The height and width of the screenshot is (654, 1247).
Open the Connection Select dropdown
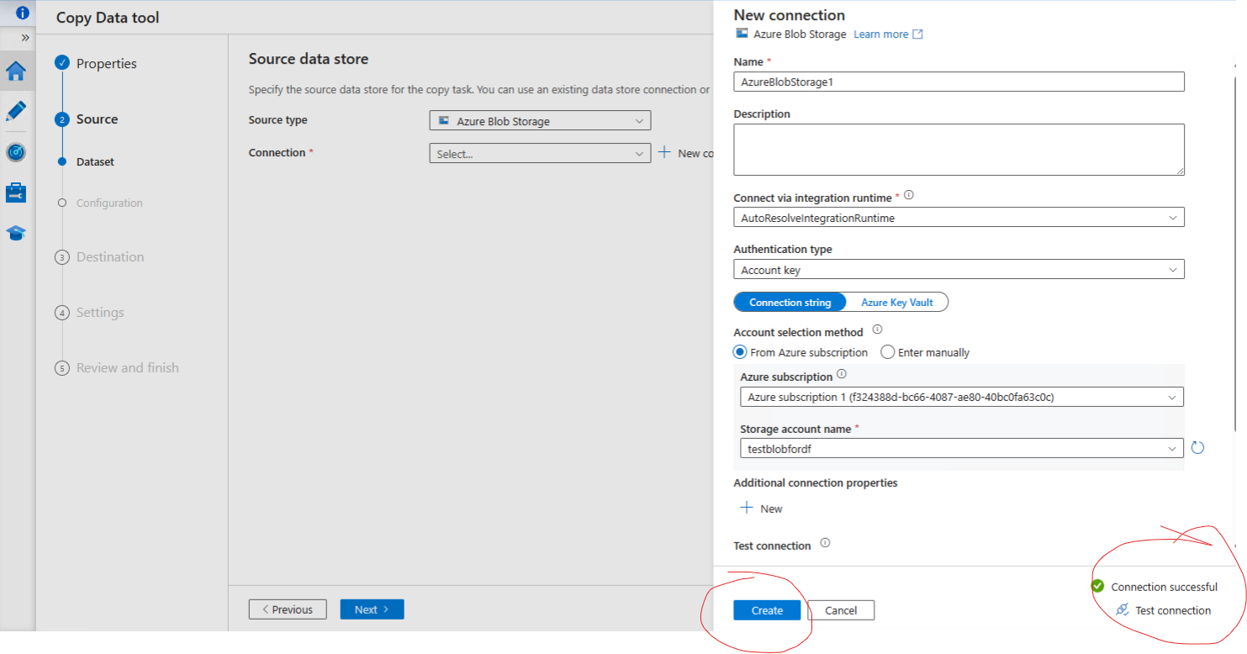(x=540, y=154)
